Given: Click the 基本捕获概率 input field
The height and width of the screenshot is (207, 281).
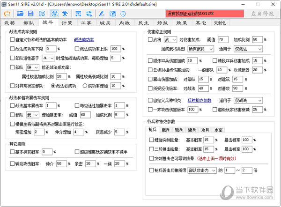Looking at the screenshot, I should pyautogui.click(x=48, y=152).
